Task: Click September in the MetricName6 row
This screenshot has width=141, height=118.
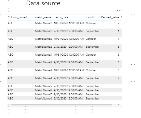Action: [x=93, y=90]
